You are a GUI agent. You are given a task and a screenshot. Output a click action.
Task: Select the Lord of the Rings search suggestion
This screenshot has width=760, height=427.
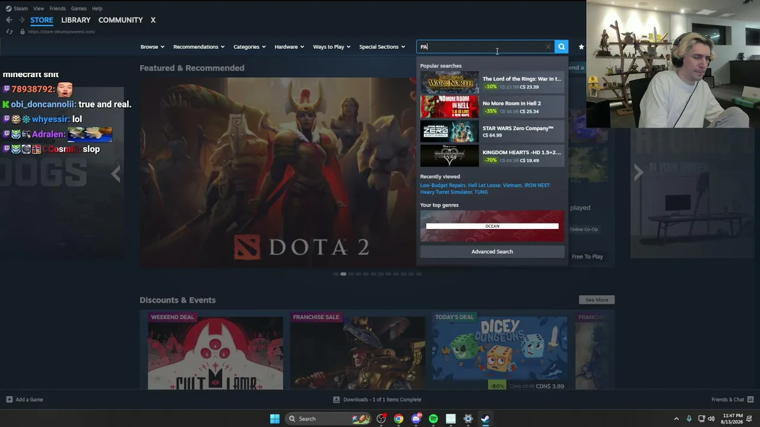point(492,82)
